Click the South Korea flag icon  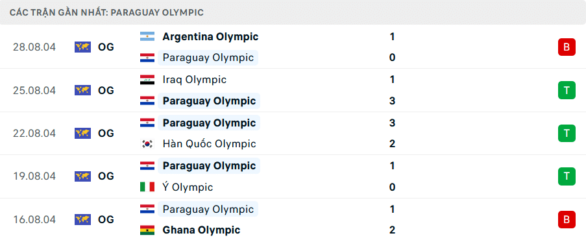(x=147, y=144)
